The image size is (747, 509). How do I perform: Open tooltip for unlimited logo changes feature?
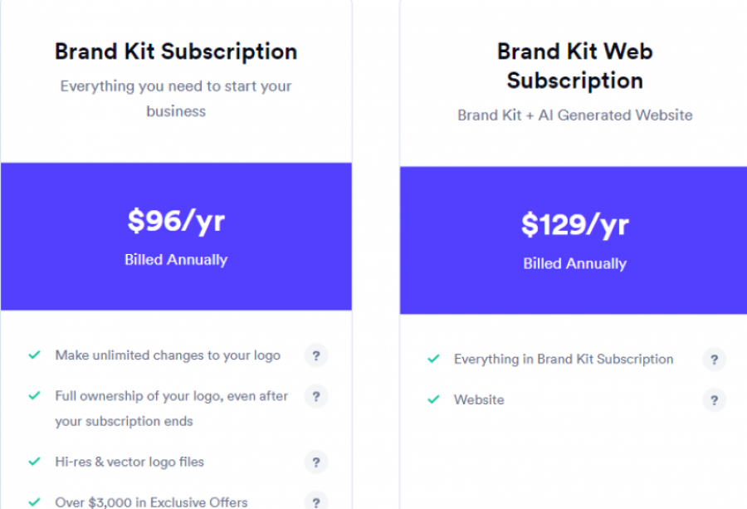coord(316,355)
